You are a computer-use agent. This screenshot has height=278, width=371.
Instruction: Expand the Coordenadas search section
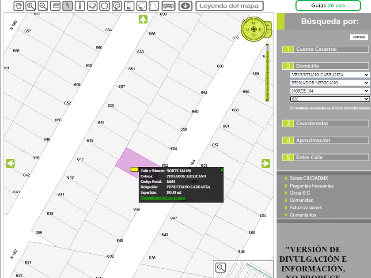point(326,124)
